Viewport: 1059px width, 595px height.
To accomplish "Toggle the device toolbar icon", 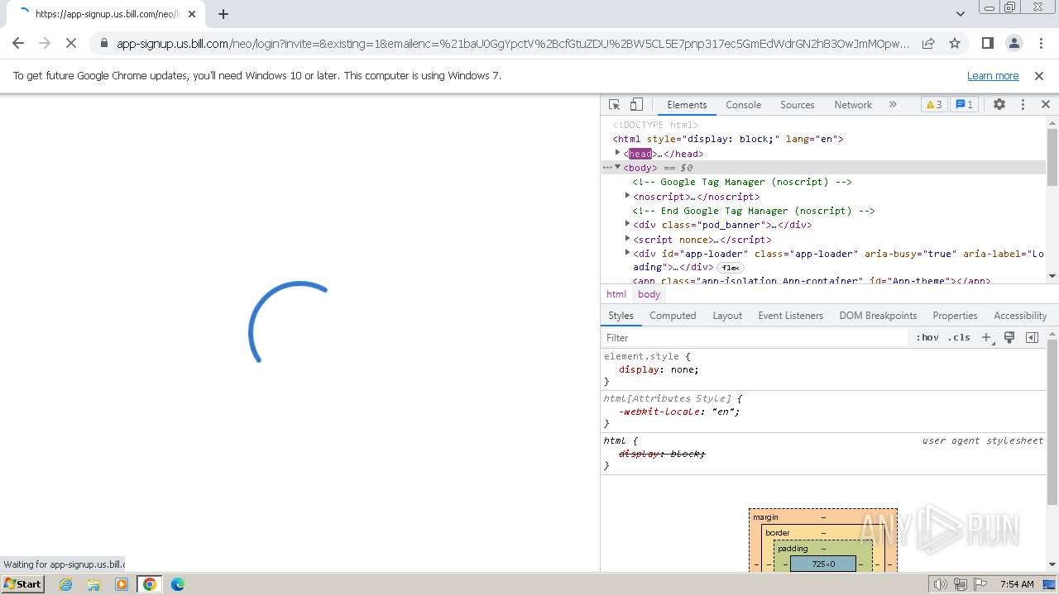I will [636, 105].
